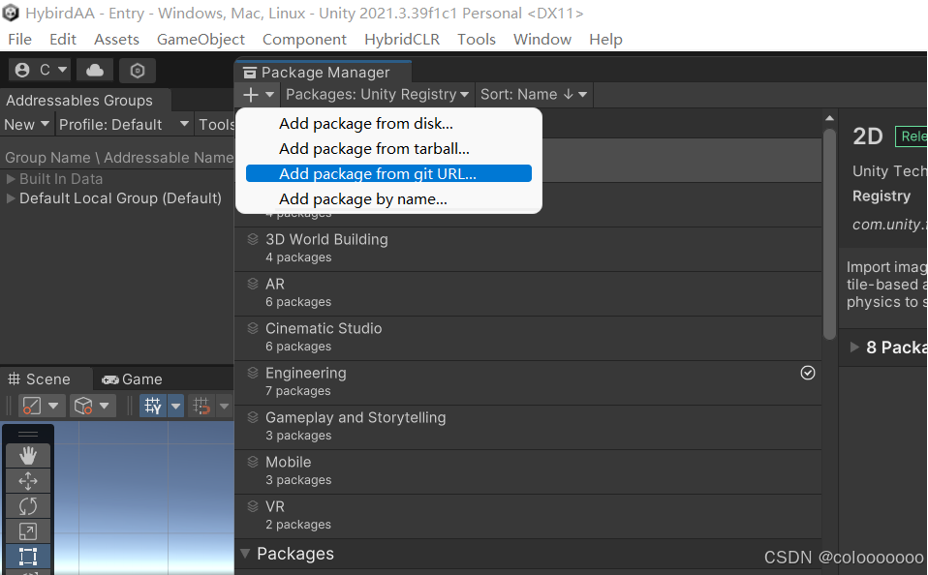
Task: Open the HybridCLR menu
Action: tap(402, 39)
